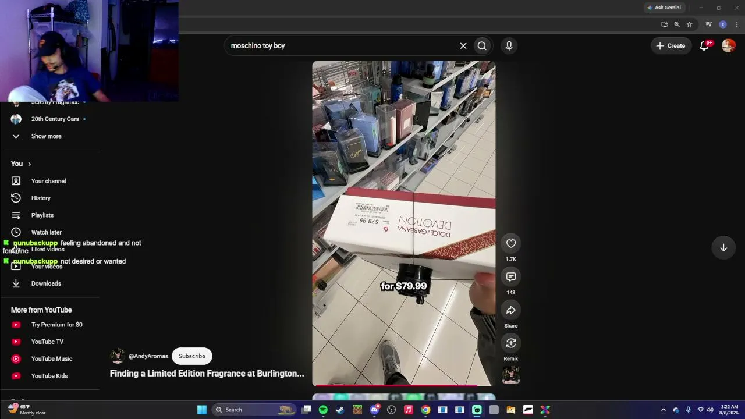Open OBS Studio from the taskbar

click(x=391, y=410)
